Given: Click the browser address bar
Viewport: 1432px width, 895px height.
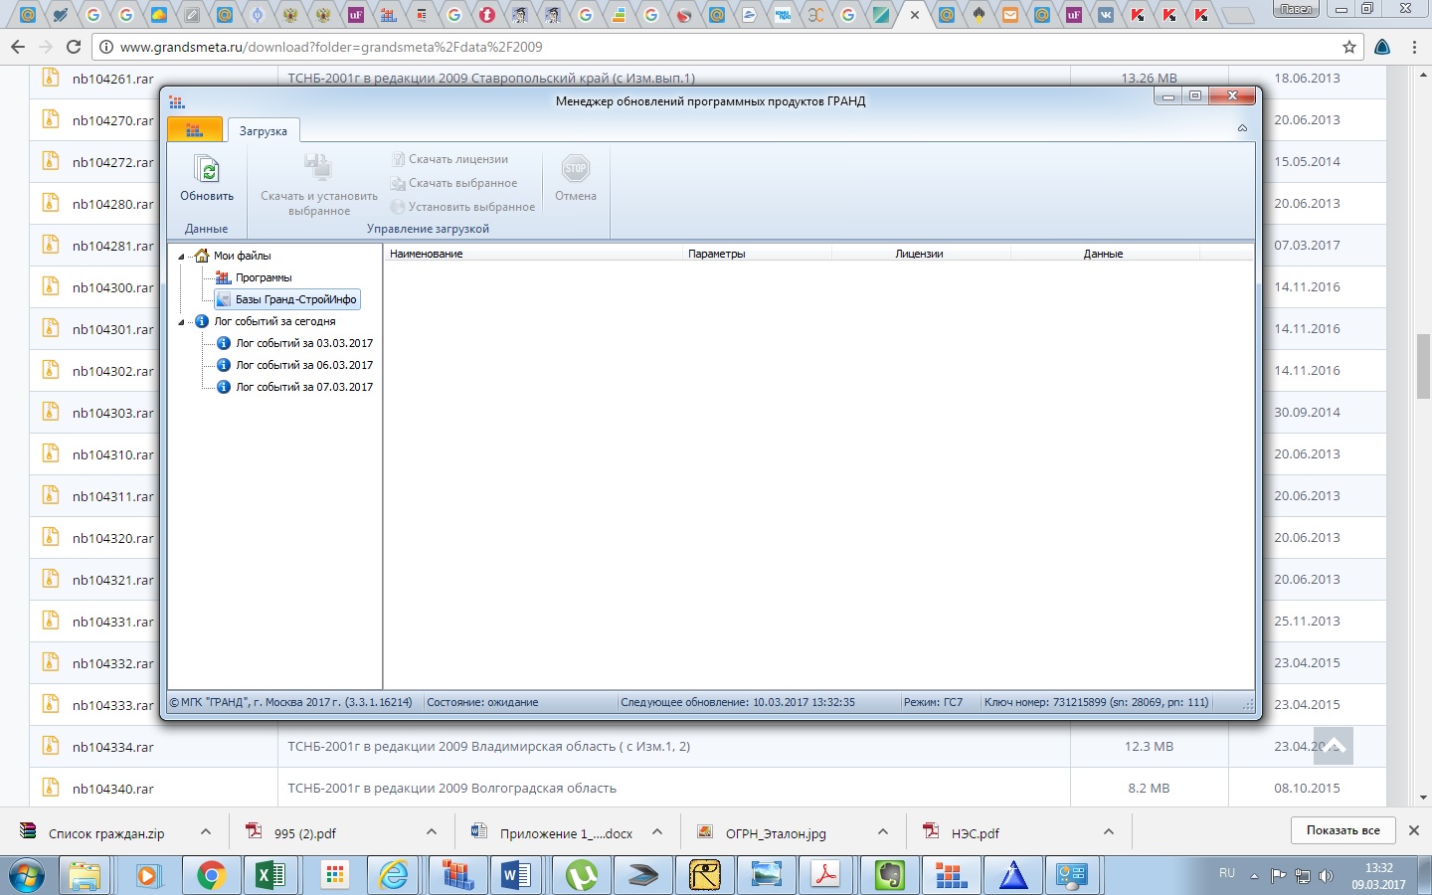Looking at the screenshot, I should pos(729,47).
